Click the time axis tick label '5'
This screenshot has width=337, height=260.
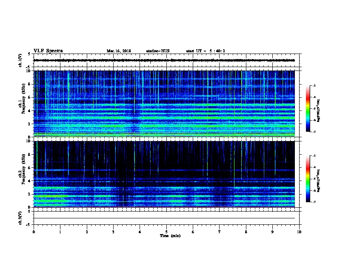pyautogui.click(x=166, y=232)
